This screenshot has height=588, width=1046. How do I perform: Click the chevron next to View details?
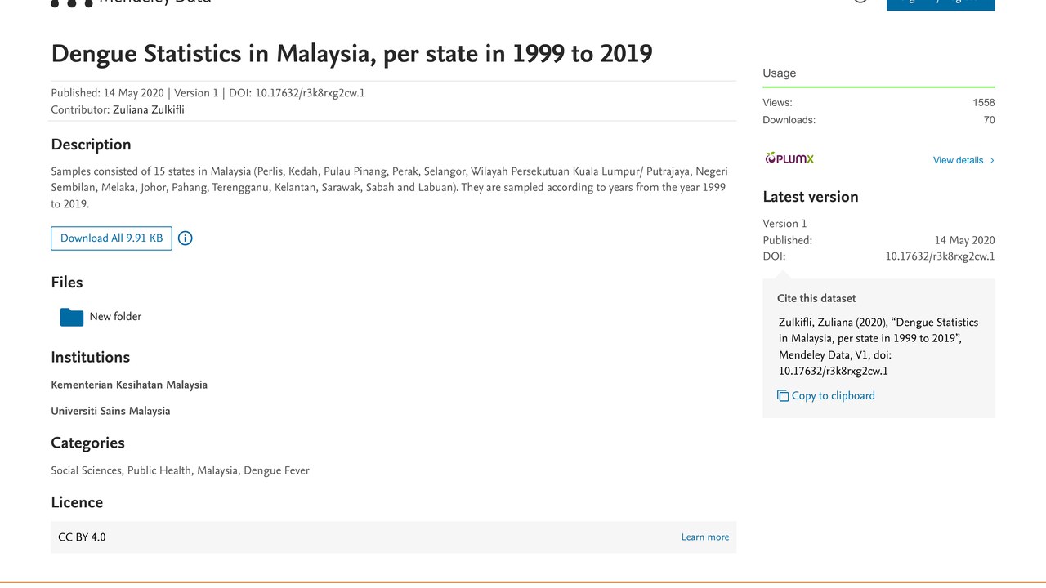(992, 160)
